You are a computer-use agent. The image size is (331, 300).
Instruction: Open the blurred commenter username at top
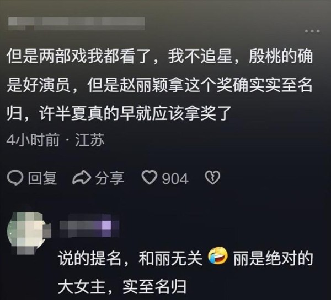(77, 23)
